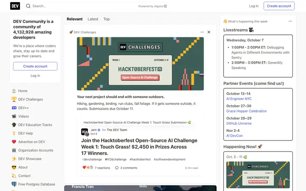Image resolution: width=306 pixels, height=191 pixels.
Task: Open the Grace Hopper Celebration link
Action: coord(246,111)
